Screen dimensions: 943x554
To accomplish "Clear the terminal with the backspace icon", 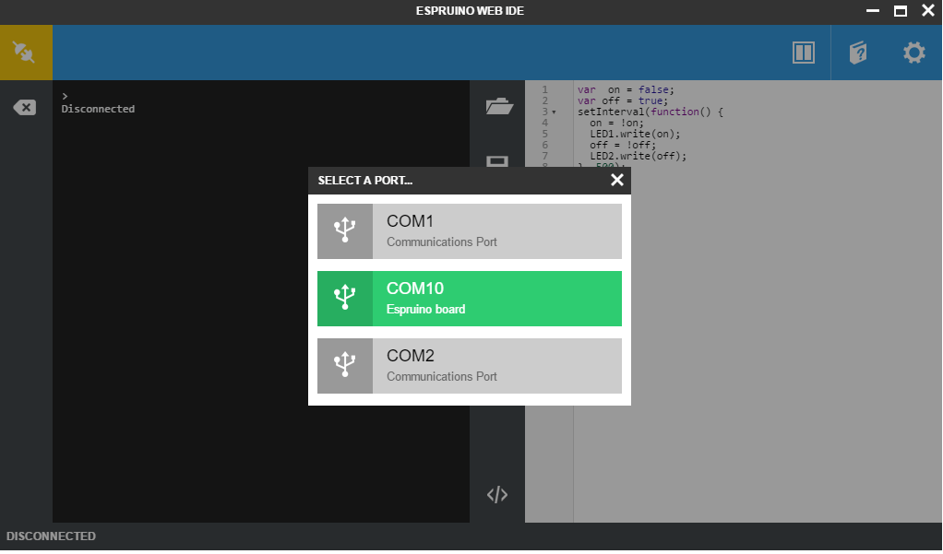I will click(x=25, y=108).
